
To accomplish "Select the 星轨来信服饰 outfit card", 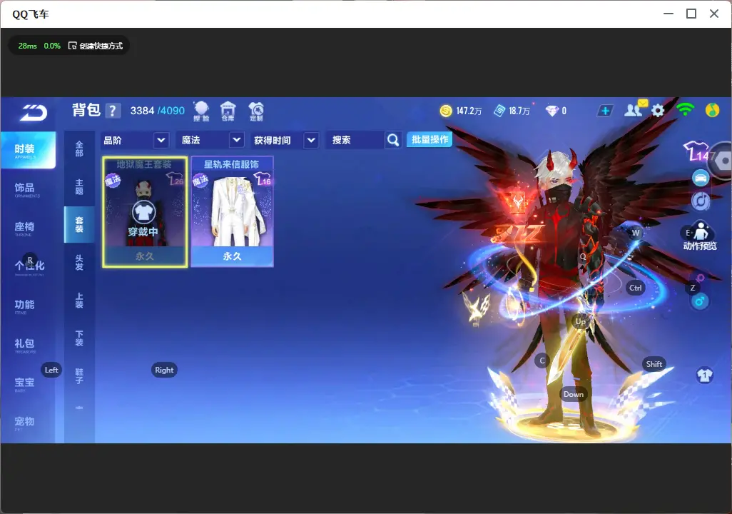I will (x=232, y=212).
